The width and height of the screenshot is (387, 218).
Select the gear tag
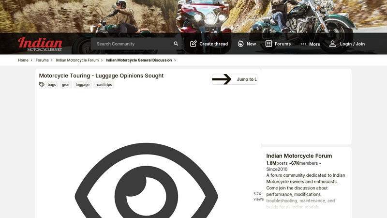66,84
